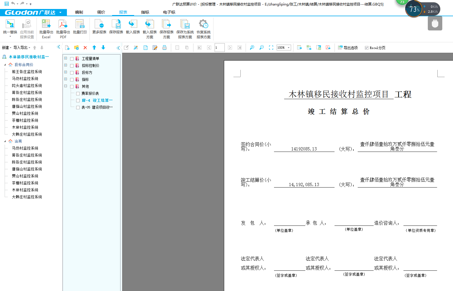Check the 指标 tree checkbox

72,79
